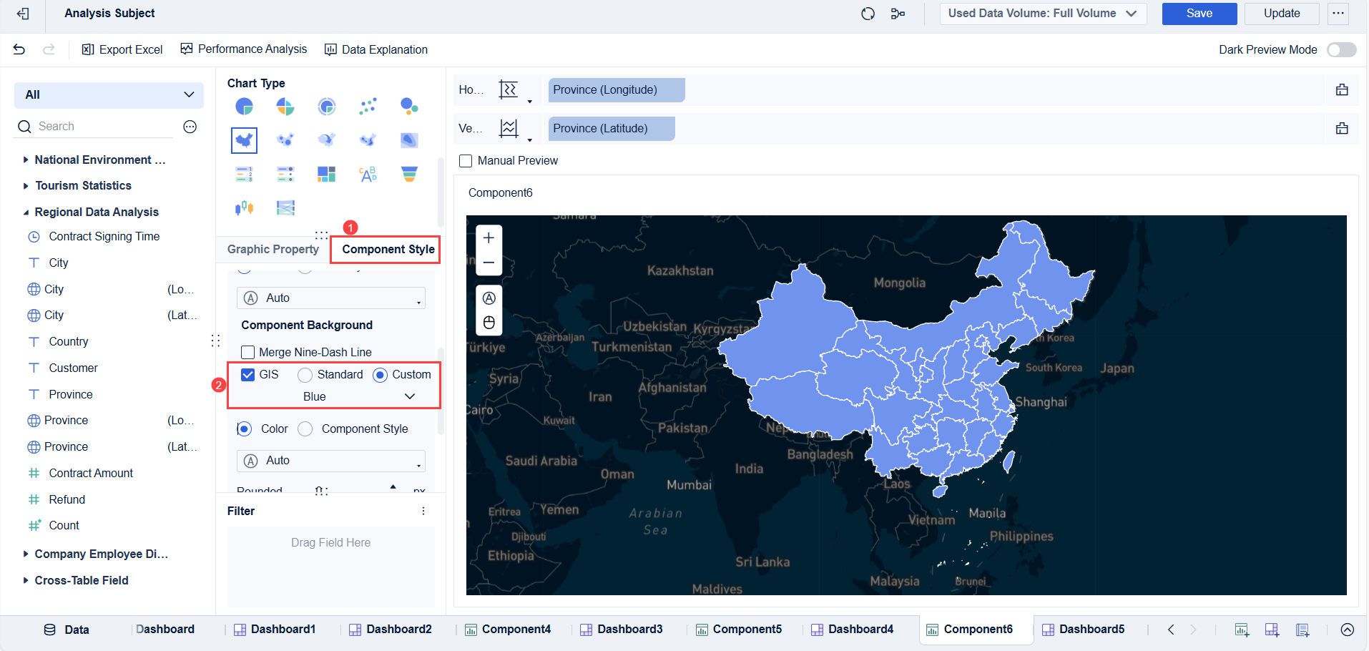
Task: Click the Update button
Action: click(1282, 14)
